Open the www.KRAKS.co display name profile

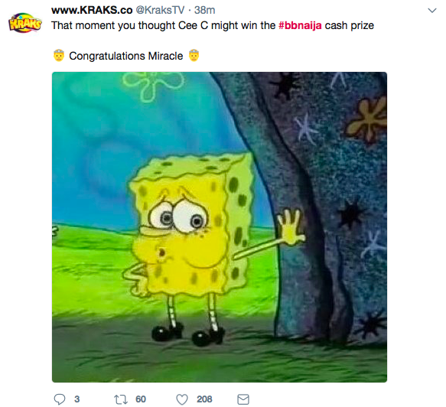pos(92,10)
